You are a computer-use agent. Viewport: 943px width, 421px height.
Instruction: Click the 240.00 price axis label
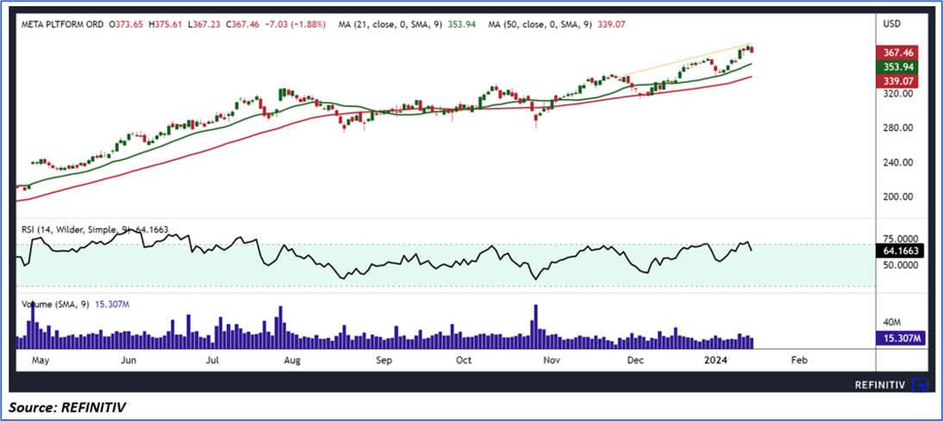coord(898,162)
